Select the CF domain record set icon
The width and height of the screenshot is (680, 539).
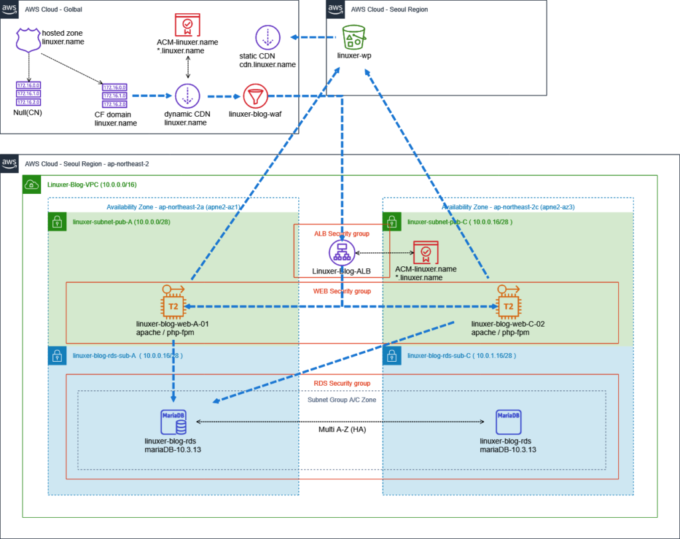point(114,95)
